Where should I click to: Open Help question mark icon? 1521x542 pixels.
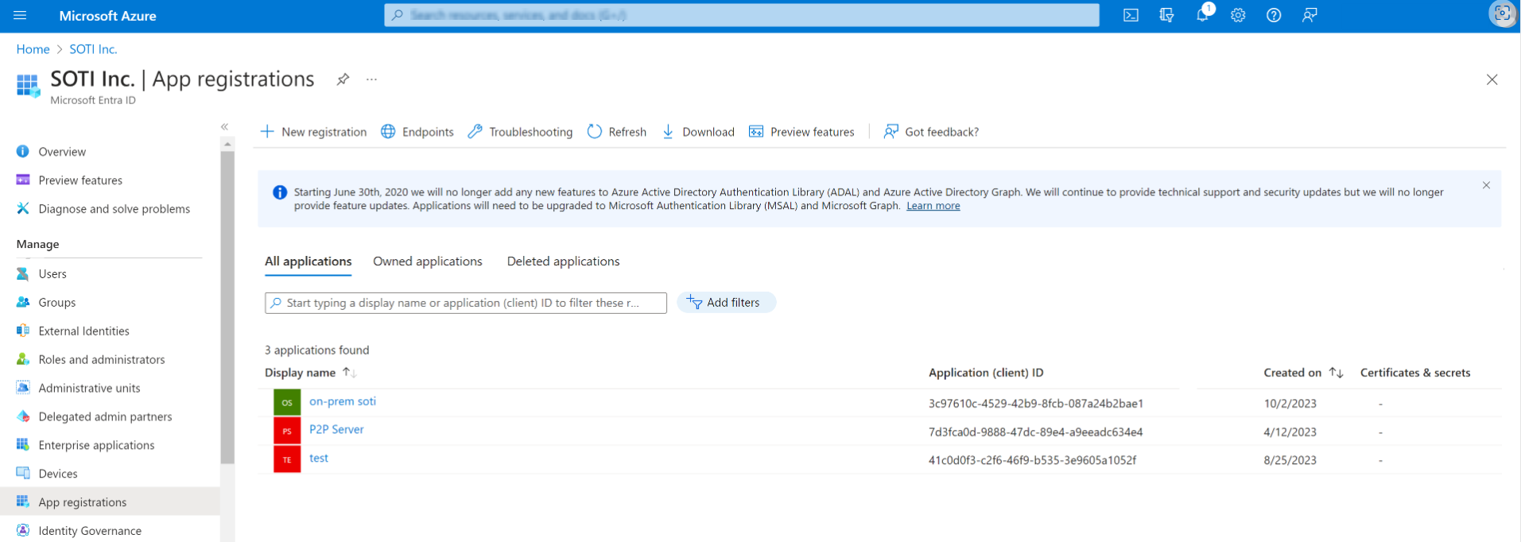(x=1274, y=15)
